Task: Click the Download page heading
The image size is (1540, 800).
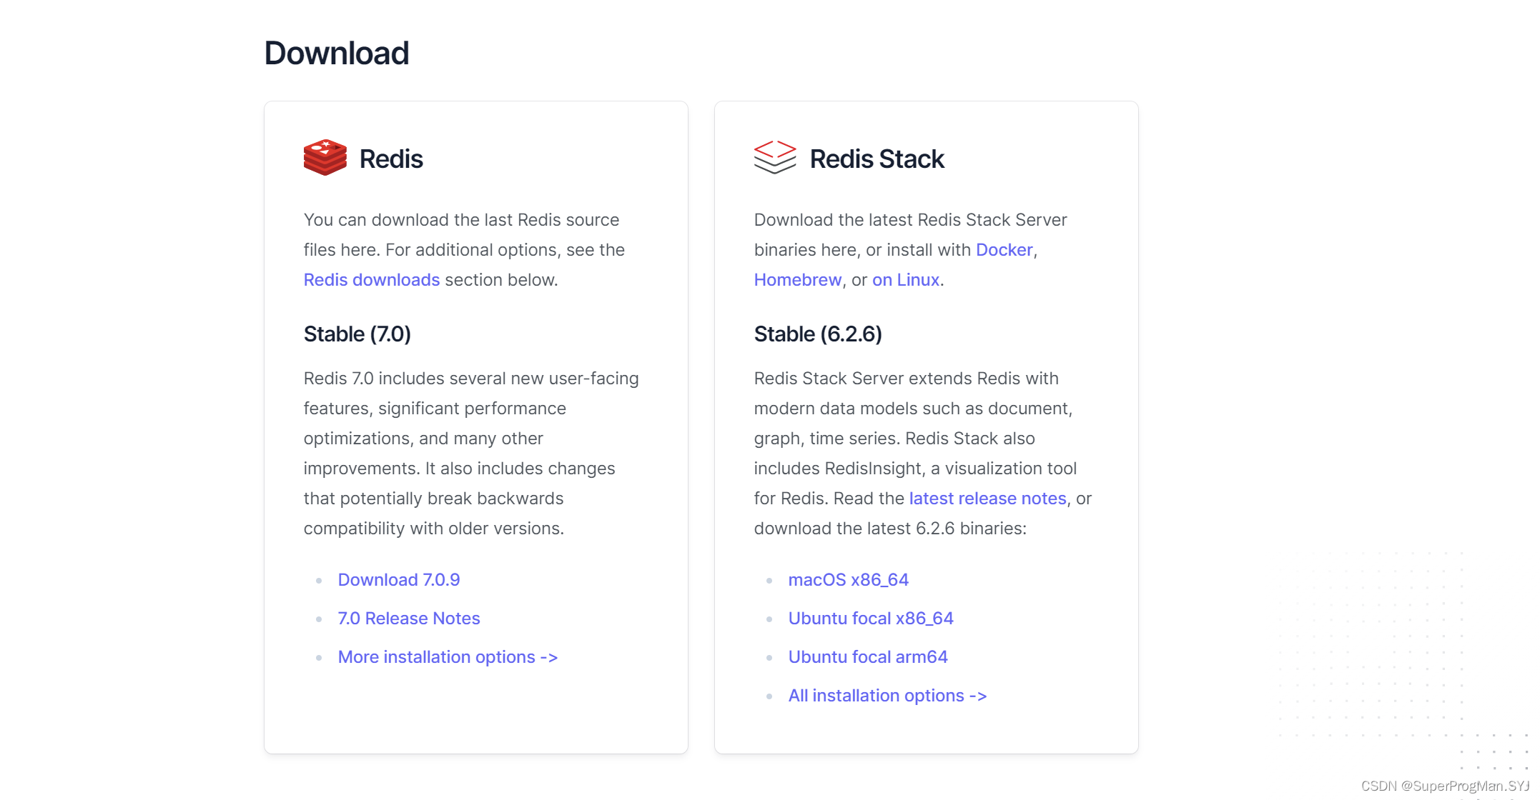Action: point(337,54)
